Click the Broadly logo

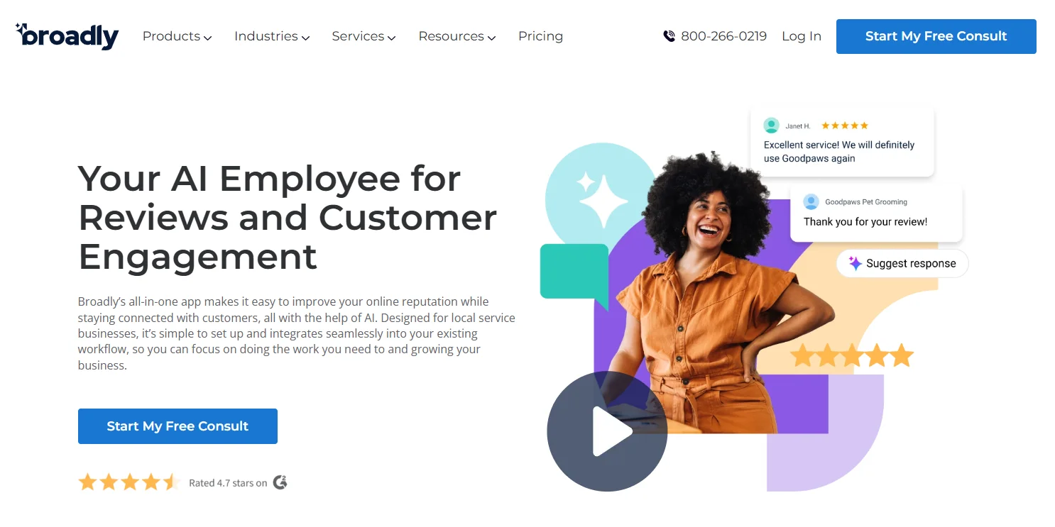(x=67, y=36)
